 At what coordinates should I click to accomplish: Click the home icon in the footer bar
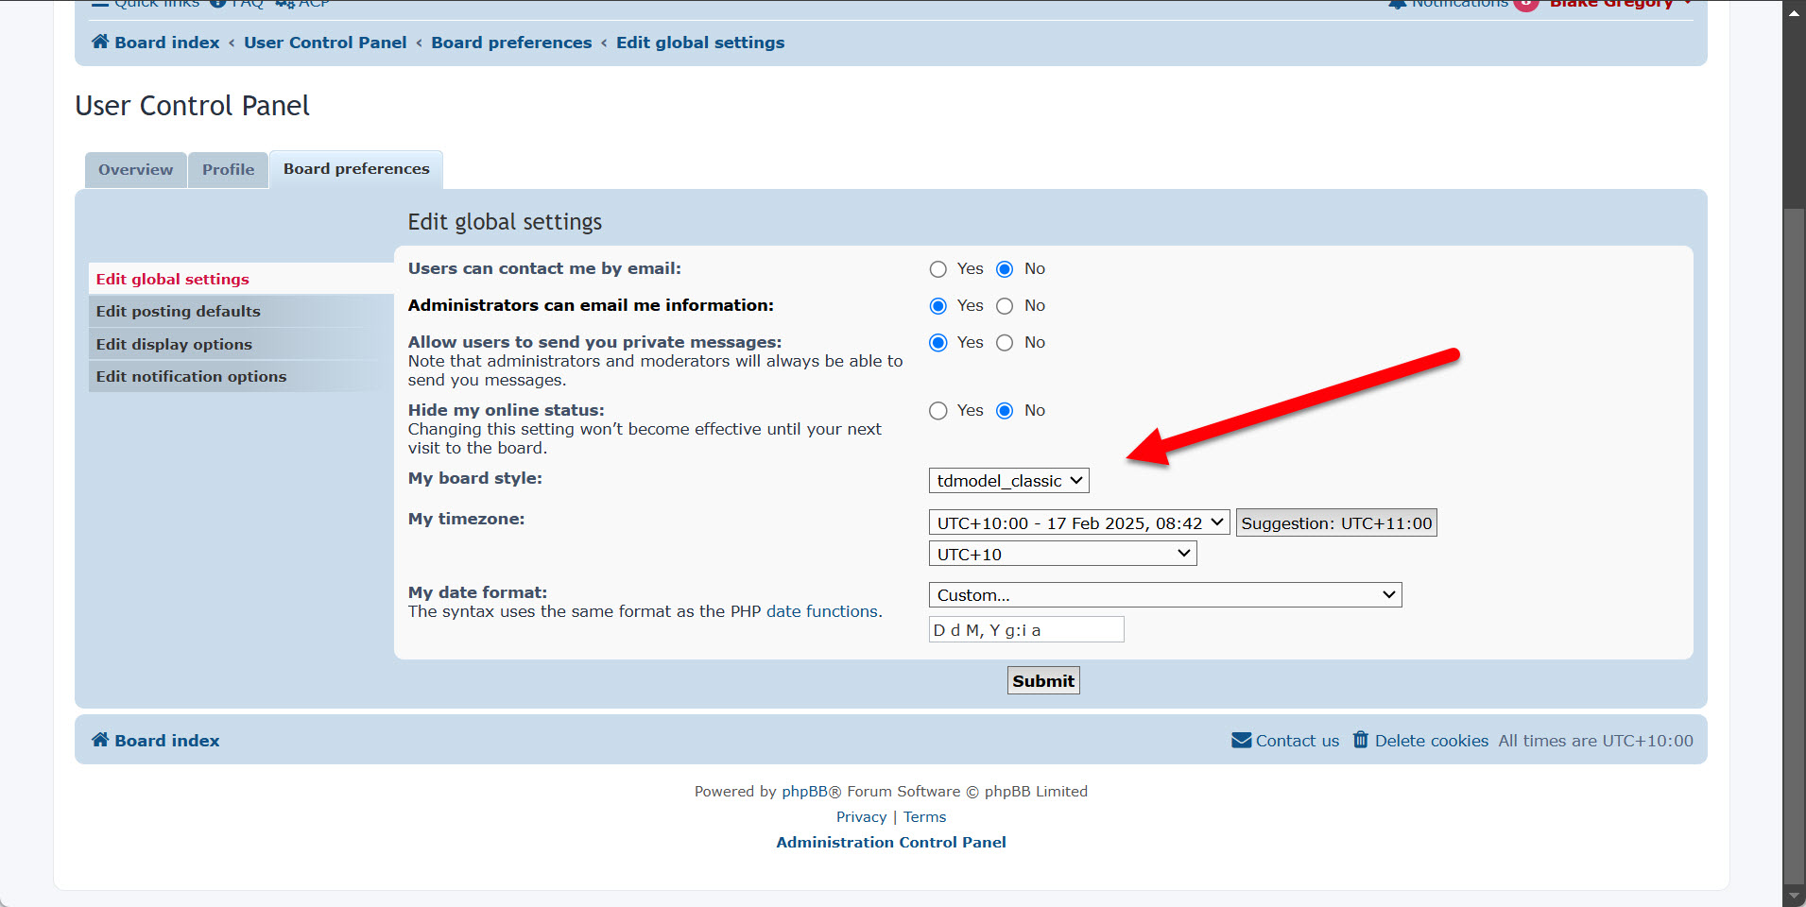100,740
